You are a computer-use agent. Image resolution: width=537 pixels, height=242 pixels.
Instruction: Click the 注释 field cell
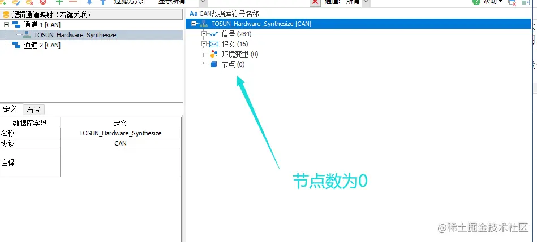30,162
